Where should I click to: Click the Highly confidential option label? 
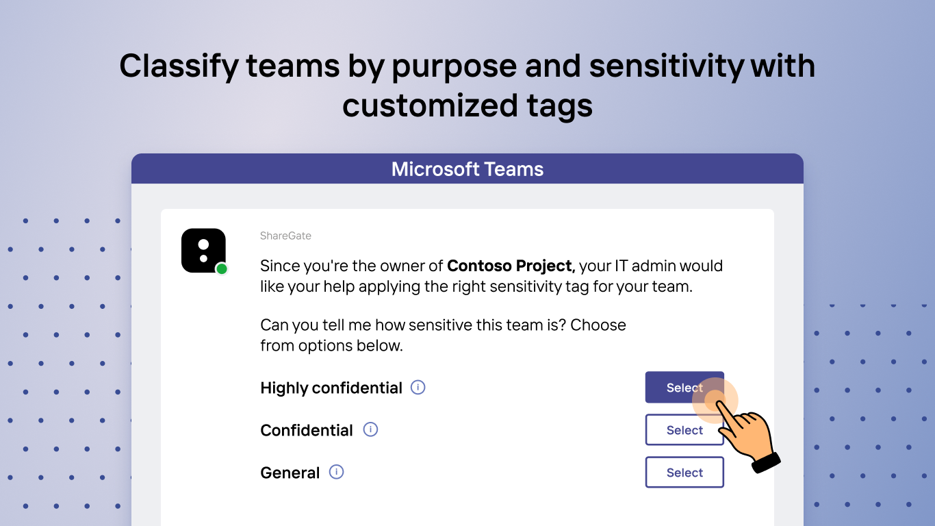(x=331, y=388)
